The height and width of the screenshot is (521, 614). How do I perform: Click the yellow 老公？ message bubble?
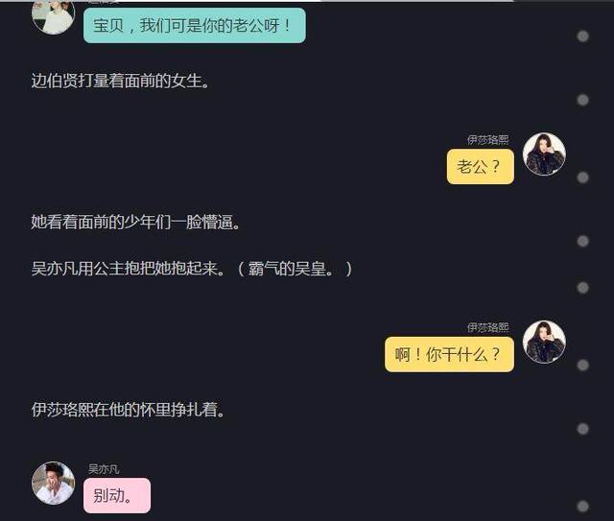click(481, 167)
